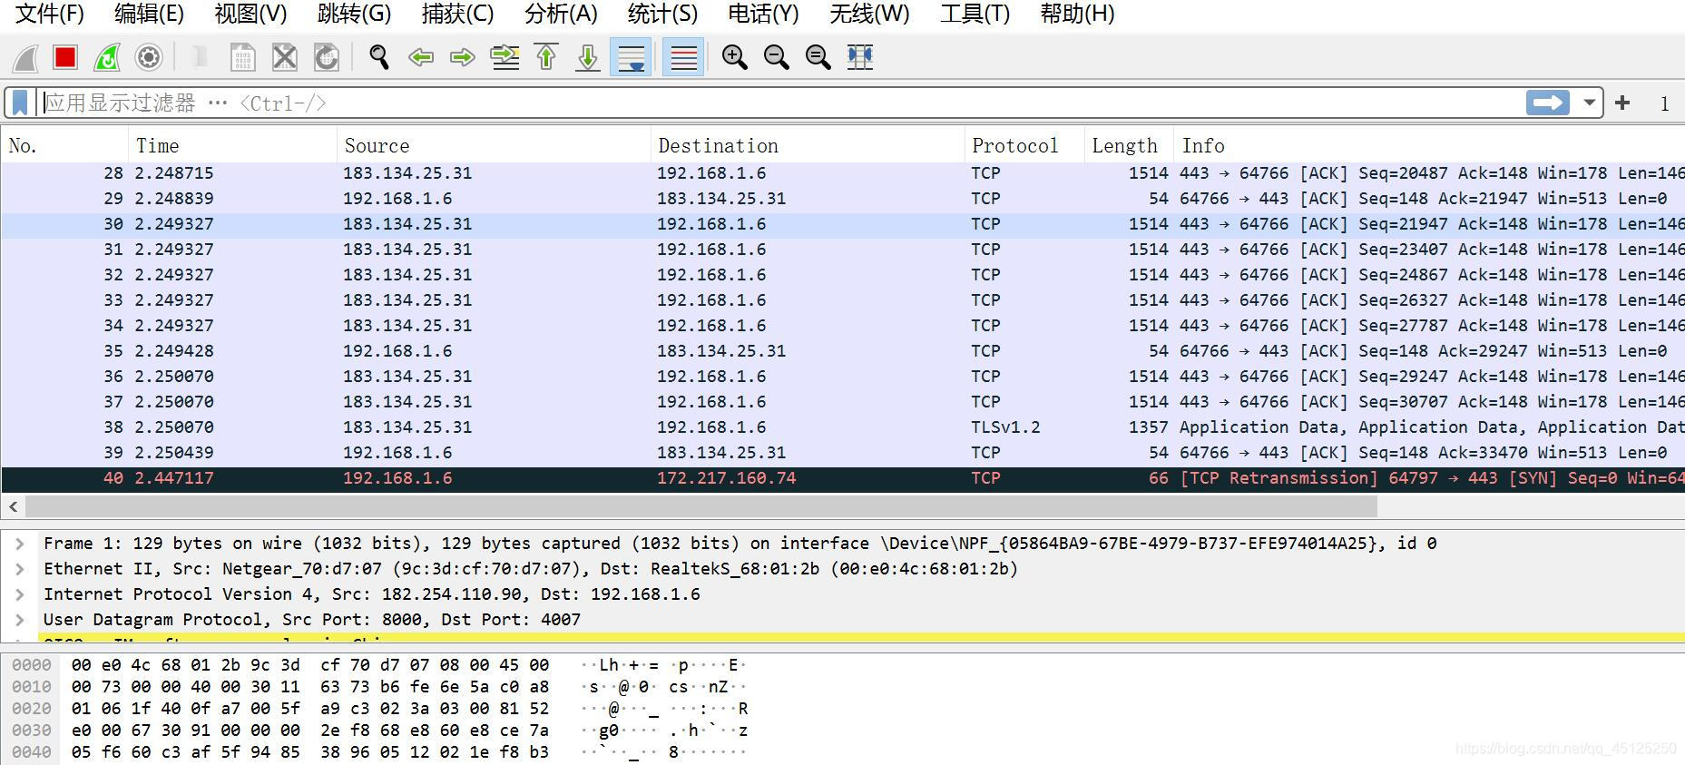The width and height of the screenshot is (1685, 765).
Task: Select packet 39 at time 2.250439
Action: (x=843, y=453)
